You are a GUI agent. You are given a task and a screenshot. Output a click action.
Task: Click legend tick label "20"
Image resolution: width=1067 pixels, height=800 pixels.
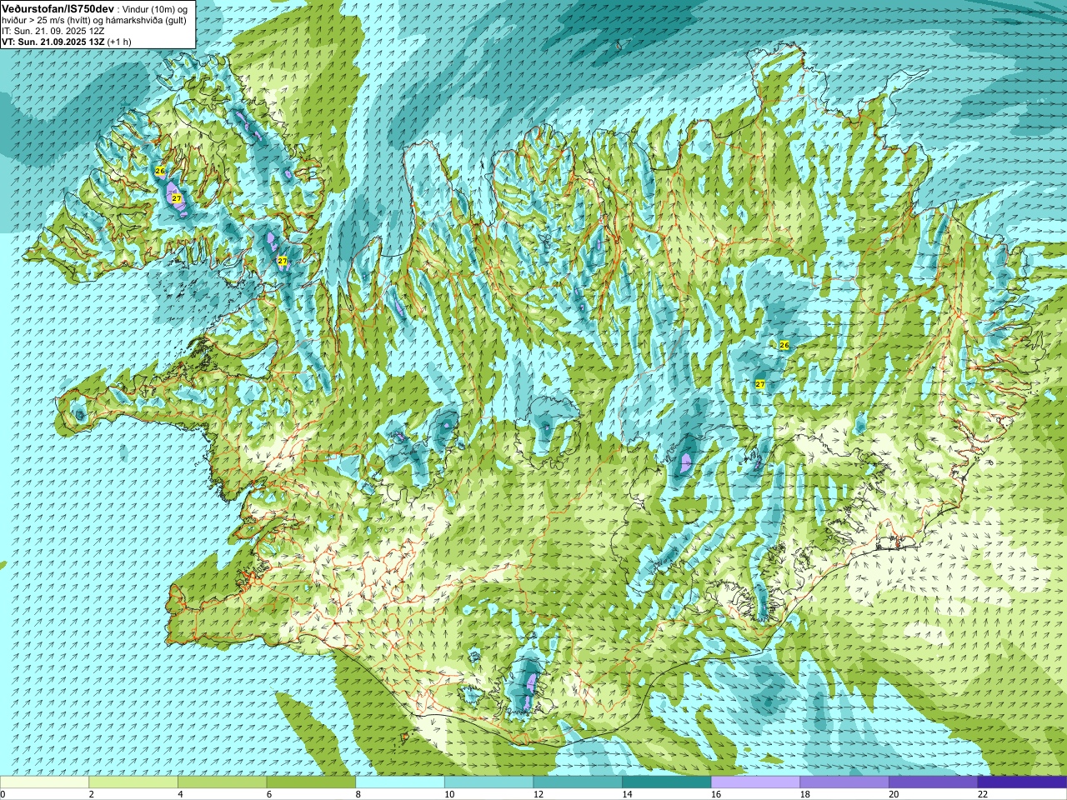[894, 794]
